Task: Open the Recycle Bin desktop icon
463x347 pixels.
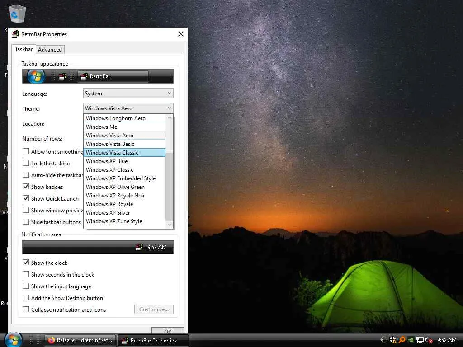Action: click(18, 14)
